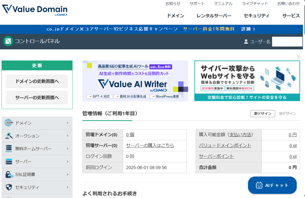Click the サーバー stack icon
Image resolution: width=305 pixels, height=198 pixels.
[9, 161]
